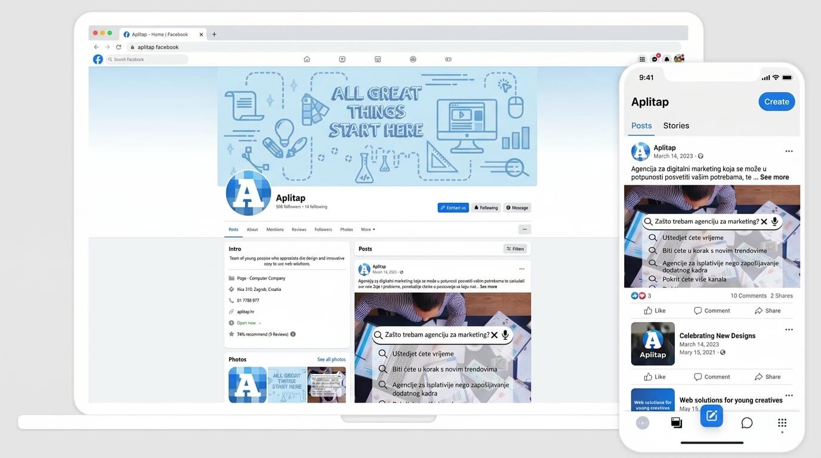The width and height of the screenshot is (821, 458).
Task: Select the About tab on the laptop page
Action: tap(252, 230)
